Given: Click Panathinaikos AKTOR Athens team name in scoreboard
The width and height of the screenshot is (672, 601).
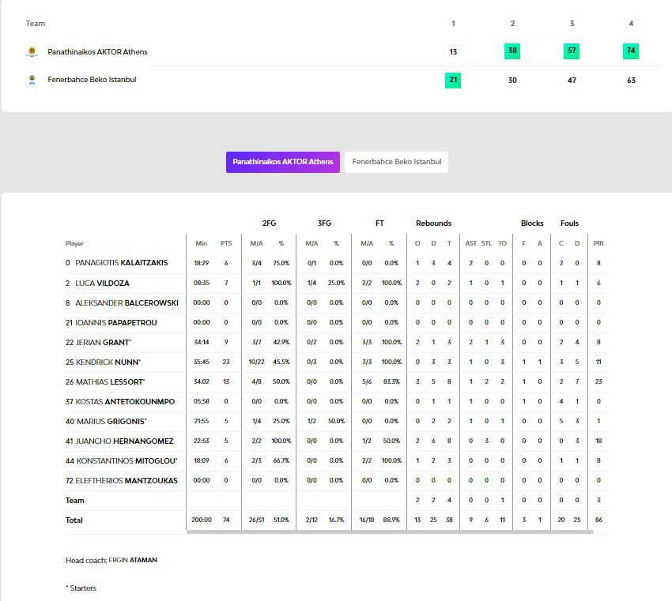Looking at the screenshot, I should point(97,52).
